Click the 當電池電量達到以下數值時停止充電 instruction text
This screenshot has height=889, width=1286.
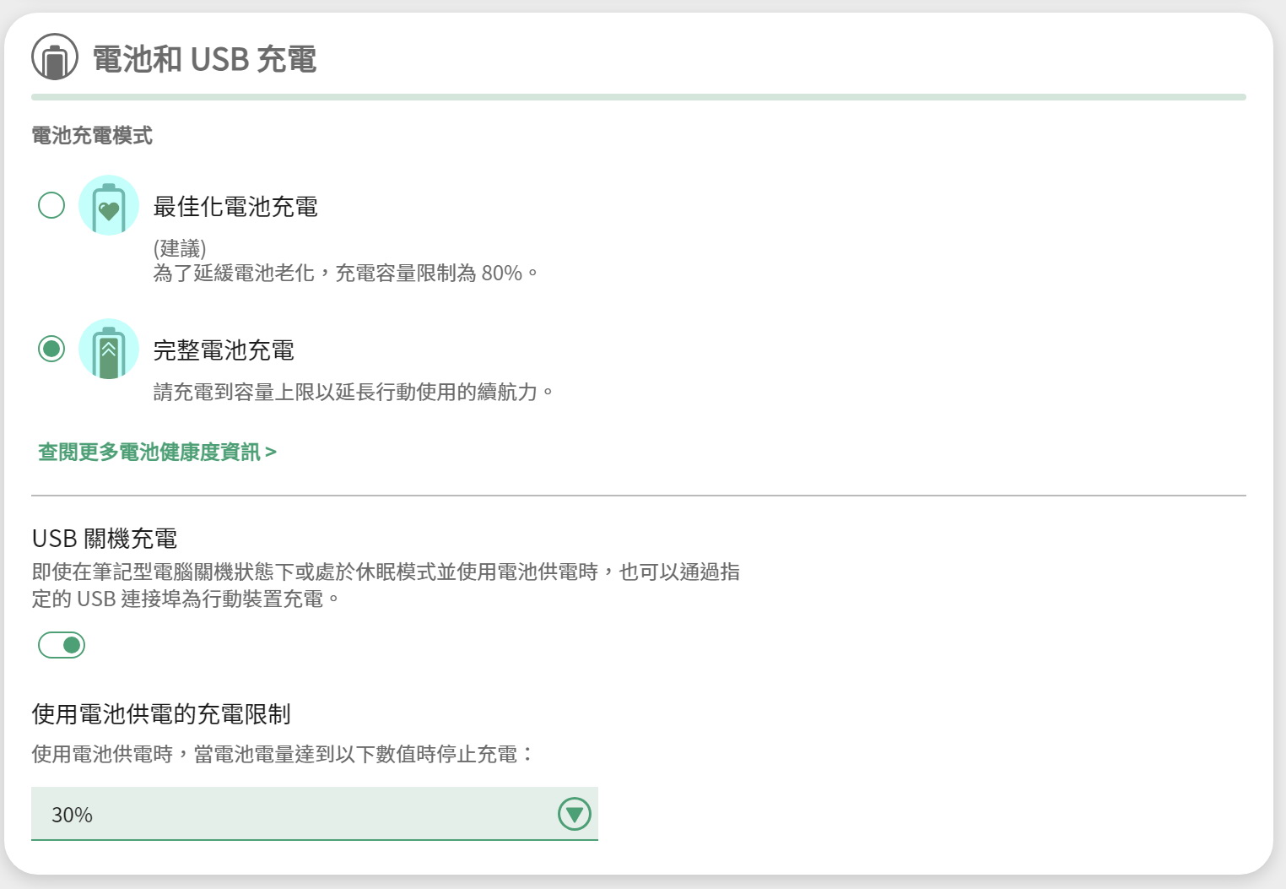coord(283,754)
